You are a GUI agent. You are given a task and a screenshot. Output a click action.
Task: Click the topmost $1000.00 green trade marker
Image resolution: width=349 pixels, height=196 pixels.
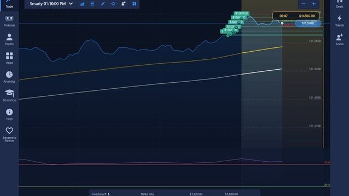point(242,13)
